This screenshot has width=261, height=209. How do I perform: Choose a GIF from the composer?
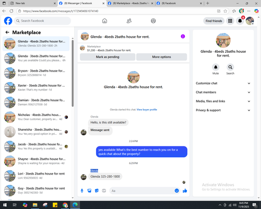coord(104,191)
